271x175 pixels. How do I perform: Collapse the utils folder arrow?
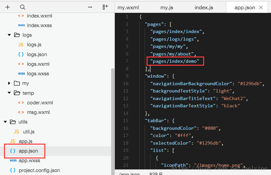(x=5, y=122)
